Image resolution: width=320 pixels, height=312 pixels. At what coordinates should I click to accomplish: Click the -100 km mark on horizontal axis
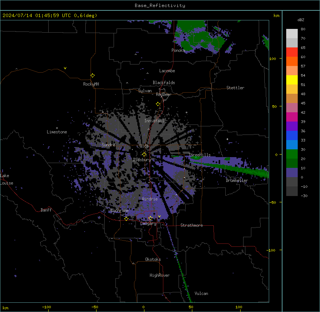46,307
